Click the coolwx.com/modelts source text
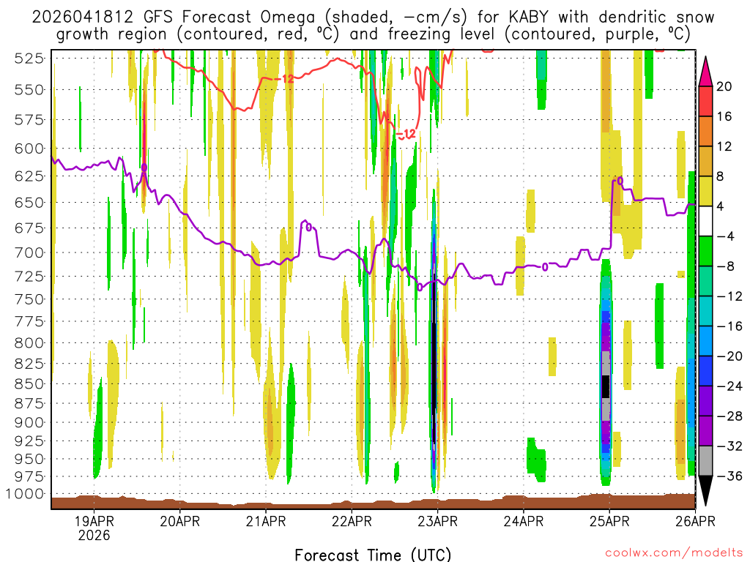Screen dimensions: 750x562 coord(674,553)
